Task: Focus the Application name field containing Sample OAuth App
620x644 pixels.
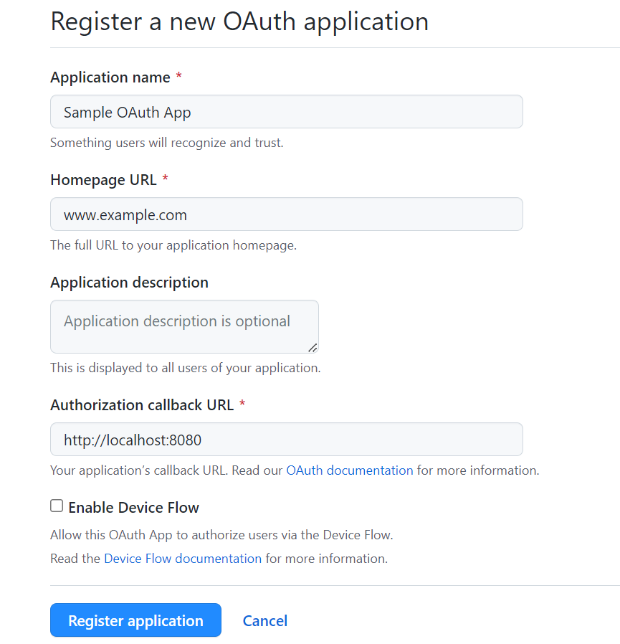Action: tap(287, 112)
